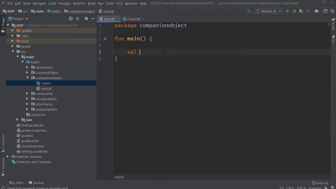Open the Structure side panel
The height and width of the screenshot is (189, 336).
coord(3,143)
